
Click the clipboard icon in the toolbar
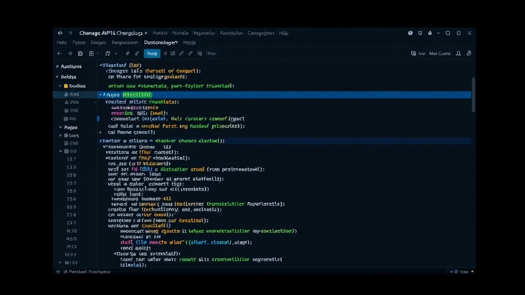click(108, 53)
